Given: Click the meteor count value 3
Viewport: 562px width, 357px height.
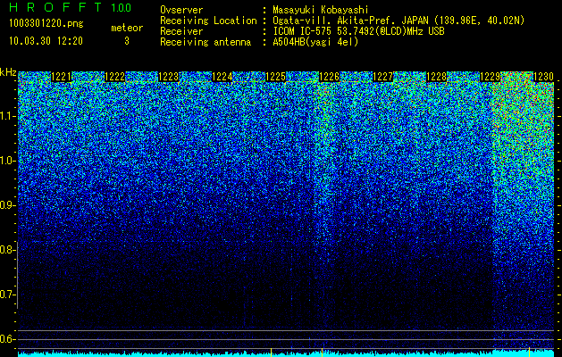Looking at the screenshot, I should [x=127, y=41].
